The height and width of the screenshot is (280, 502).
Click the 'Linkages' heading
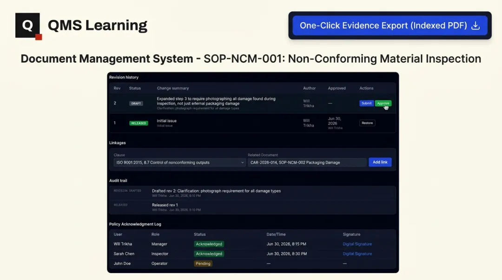tap(117, 143)
